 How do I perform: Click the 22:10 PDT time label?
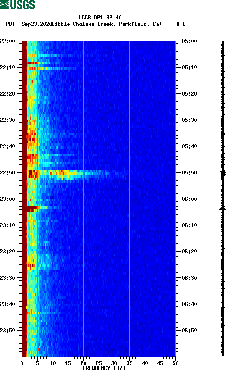[7, 68]
